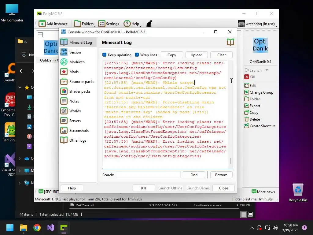Screen dimensions: 313x235
Task: Open the Folders dropdown in toolbar
Action: [x=85, y=24]
